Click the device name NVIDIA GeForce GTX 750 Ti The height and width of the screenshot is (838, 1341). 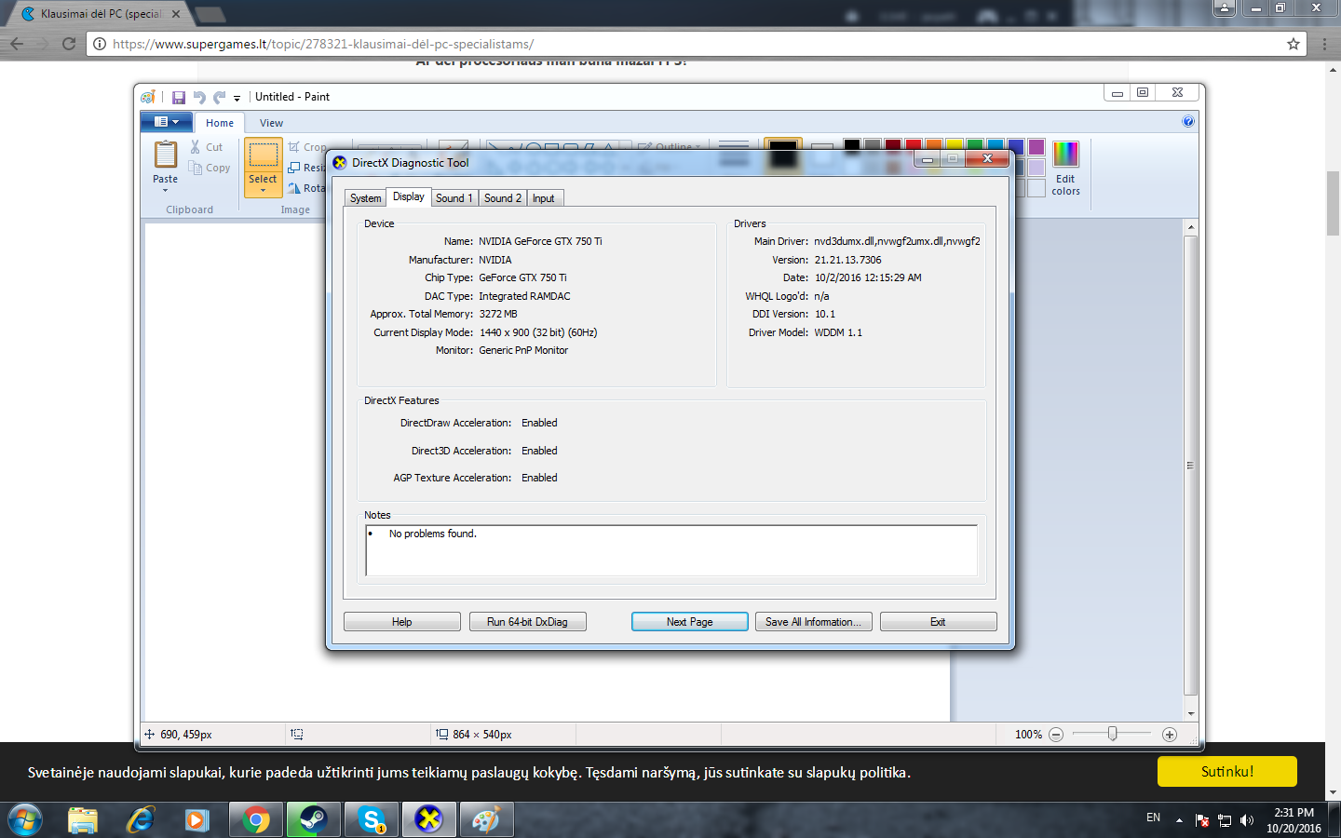click(x=540, y=241)
